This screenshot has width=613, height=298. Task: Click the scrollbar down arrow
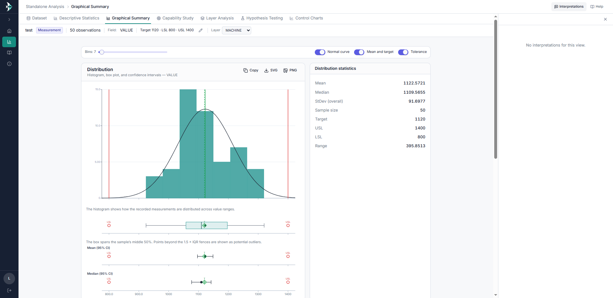[x=496, y=295]
